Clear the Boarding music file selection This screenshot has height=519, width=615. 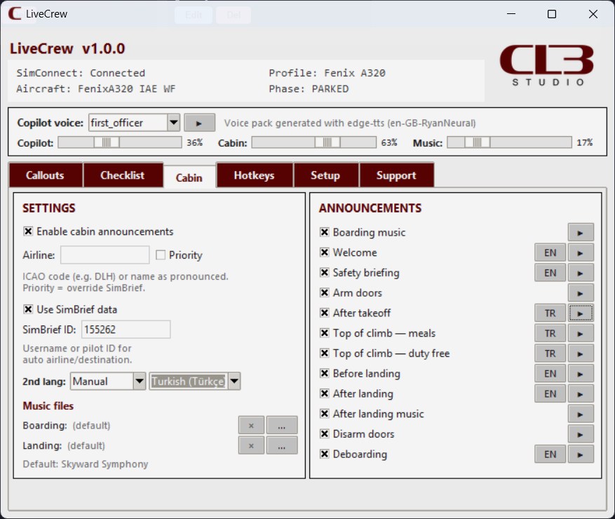pyautogui.click(x=251, y=424)
